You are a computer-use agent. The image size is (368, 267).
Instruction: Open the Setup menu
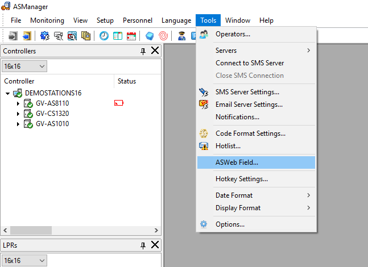(105, 20)
